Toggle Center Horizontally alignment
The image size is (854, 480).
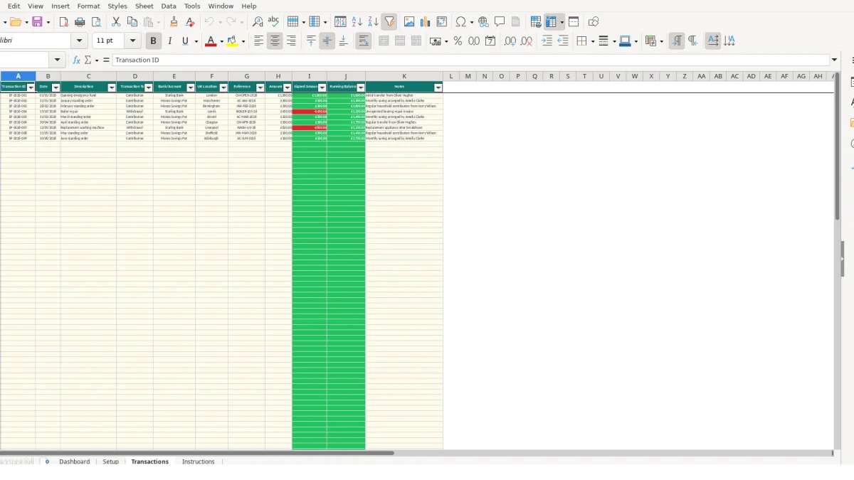point(275,41)
